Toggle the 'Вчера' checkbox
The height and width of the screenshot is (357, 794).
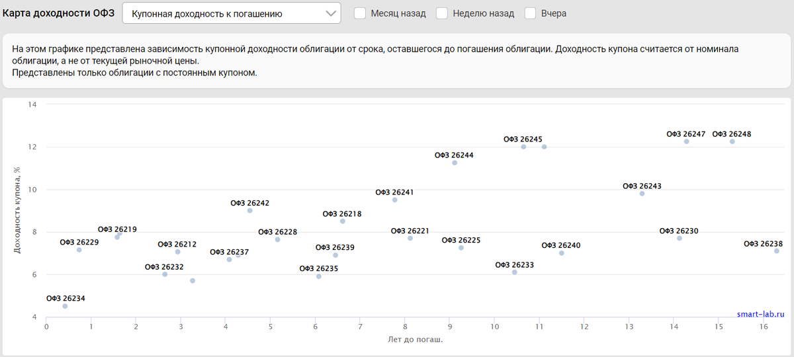[x=531, y=13]
